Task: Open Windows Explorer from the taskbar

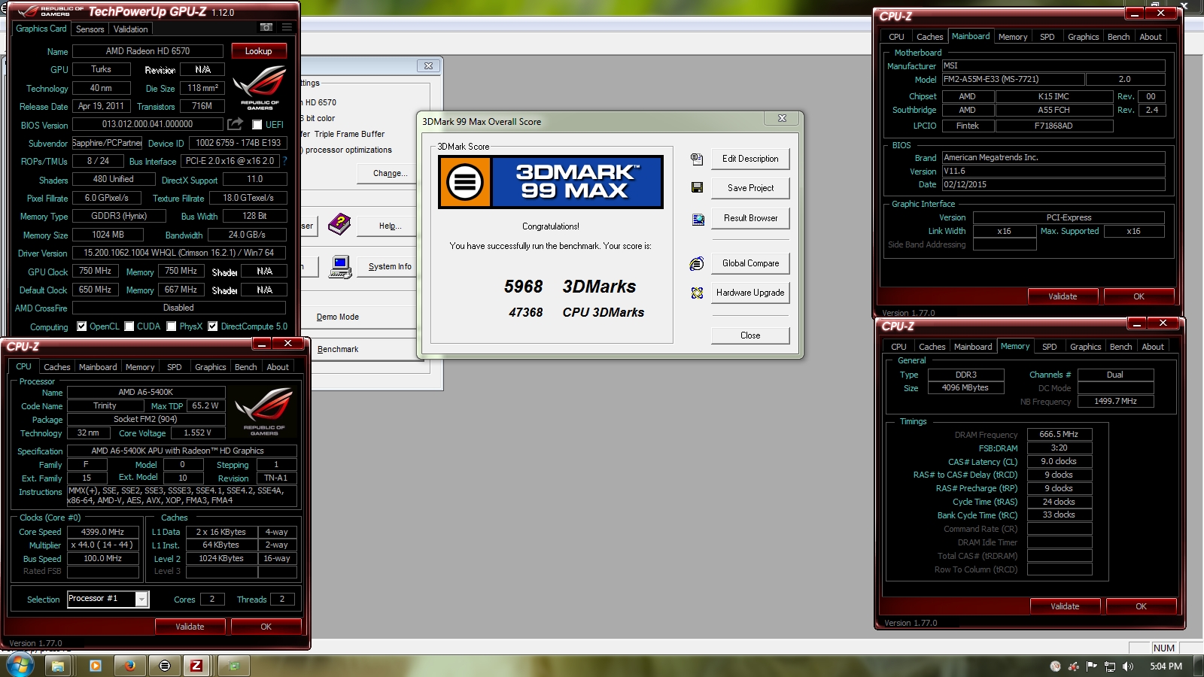Action: pyautogui.click(x=58, y=666)
